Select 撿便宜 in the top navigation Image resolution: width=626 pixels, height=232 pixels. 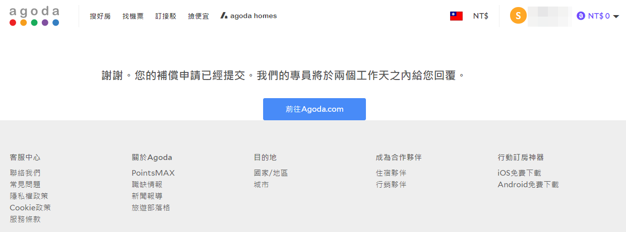coord(199,16)
